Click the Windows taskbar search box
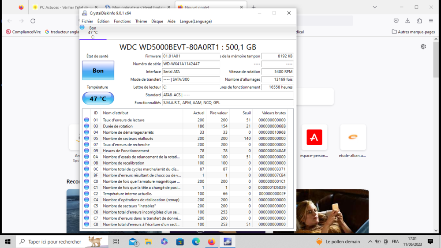The height and width of the screenshot is (248, 441). click(55, 242)
